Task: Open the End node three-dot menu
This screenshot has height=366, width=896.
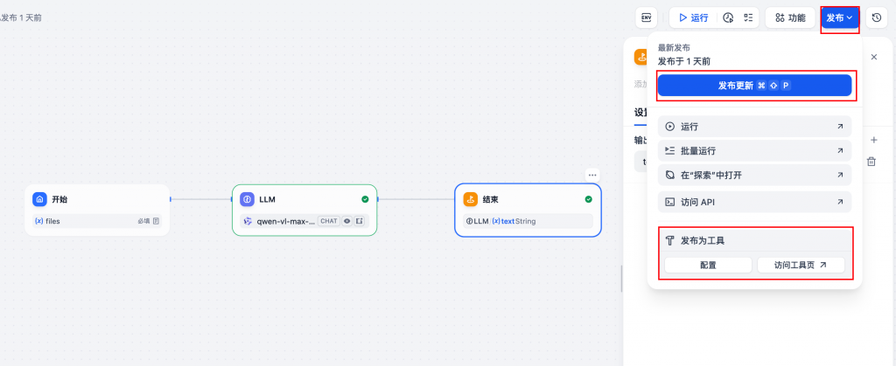Action: 592,175
